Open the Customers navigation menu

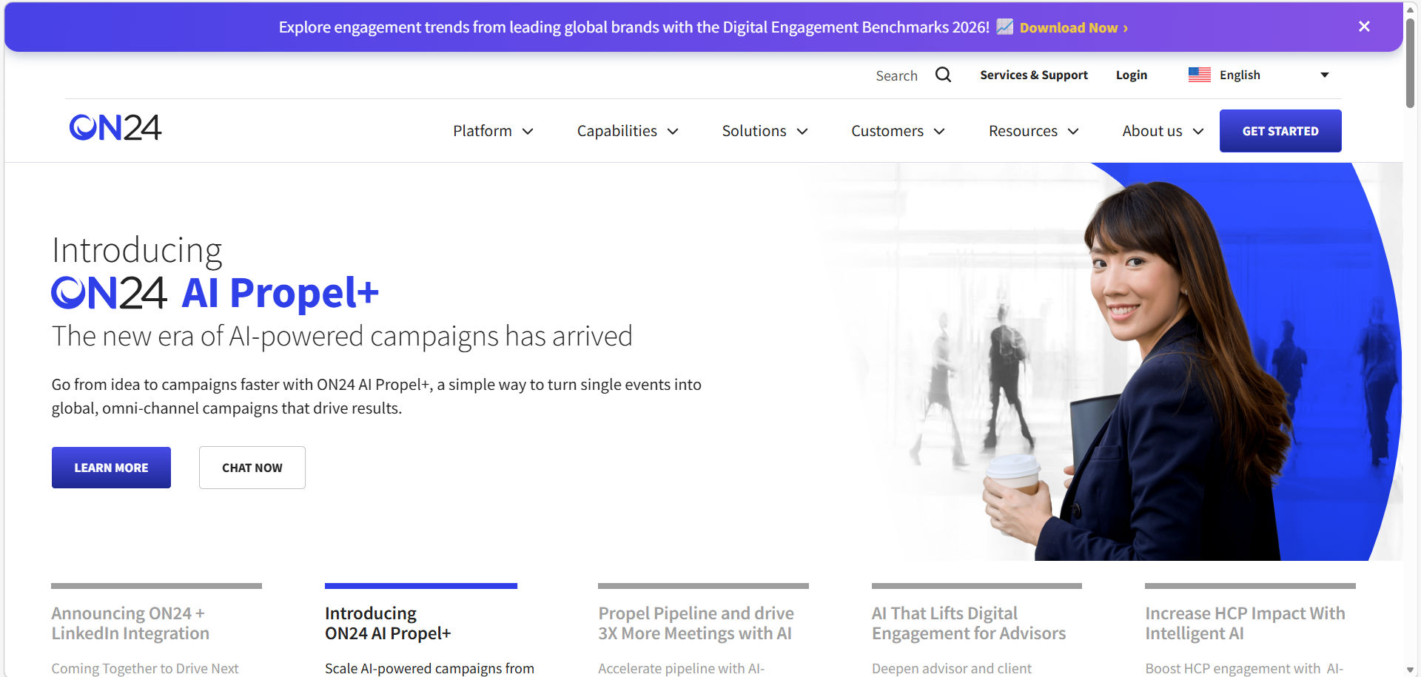(x=897, y=131)
